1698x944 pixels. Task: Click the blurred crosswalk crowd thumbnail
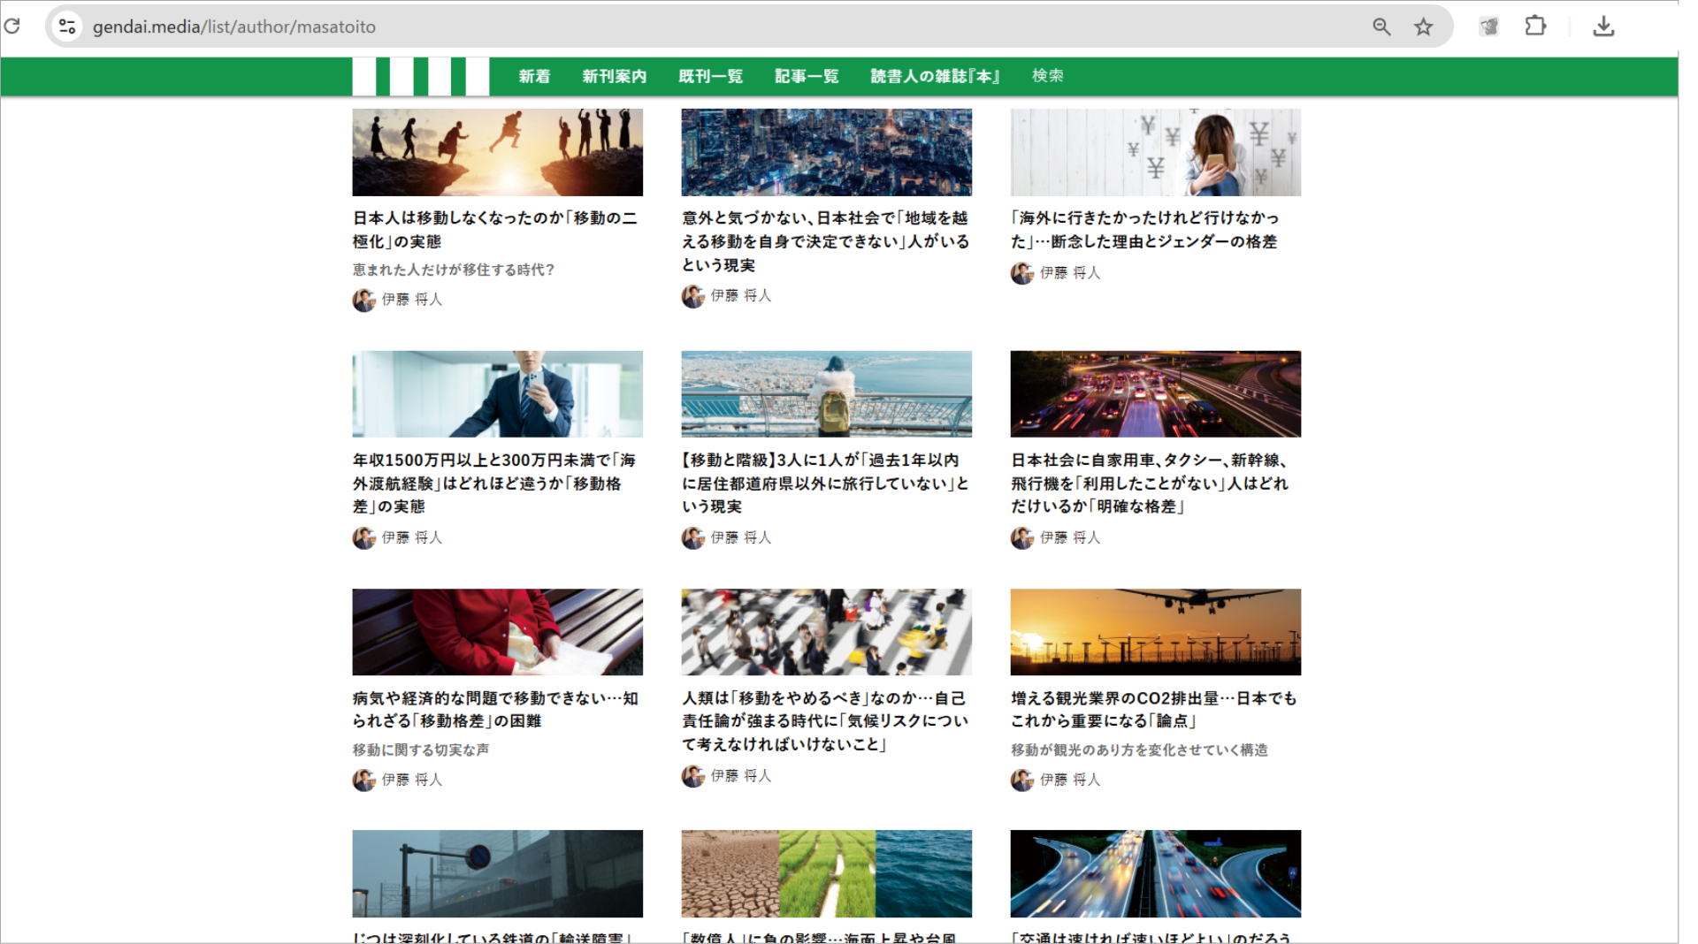coord(826,632)
